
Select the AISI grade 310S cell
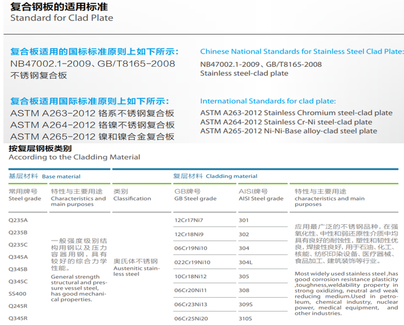[245, 318]
